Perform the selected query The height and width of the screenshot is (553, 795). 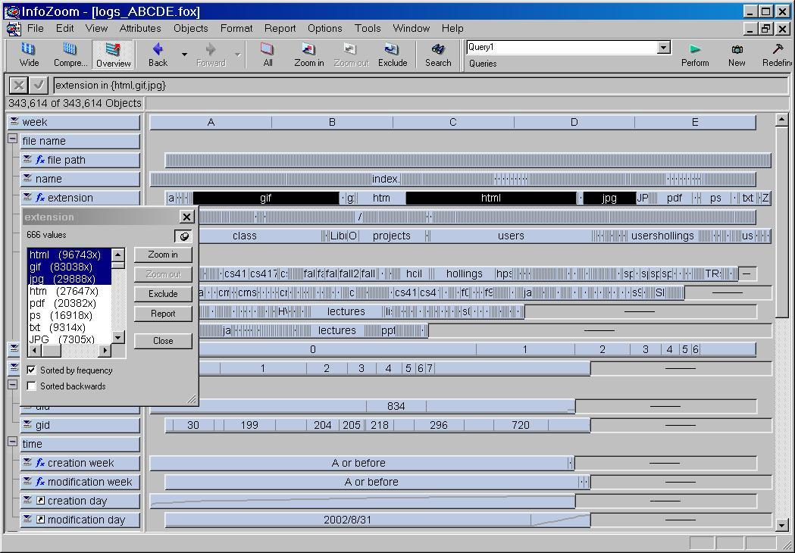(695, 54)
